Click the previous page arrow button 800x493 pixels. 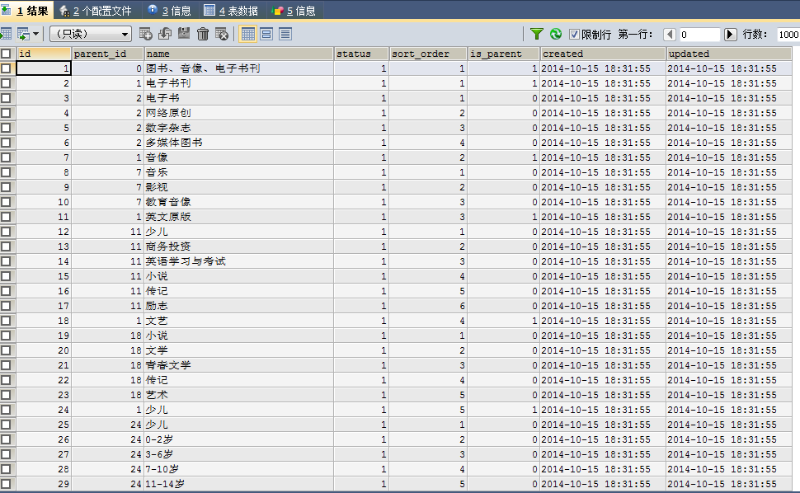click(670, 34)
